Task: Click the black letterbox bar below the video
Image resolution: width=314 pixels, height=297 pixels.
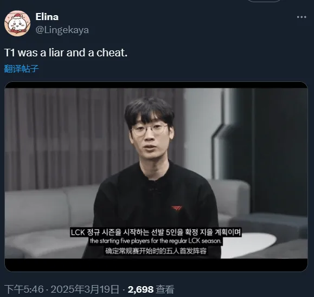Action: click(x=156, y=265)
